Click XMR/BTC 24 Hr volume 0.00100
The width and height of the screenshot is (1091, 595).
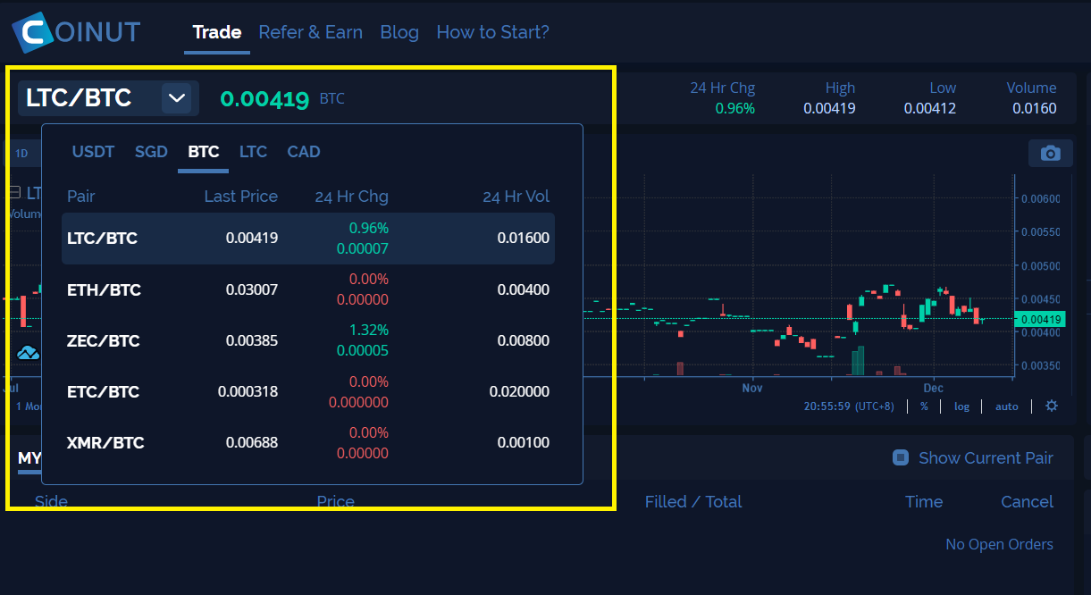tap(524, 442)
